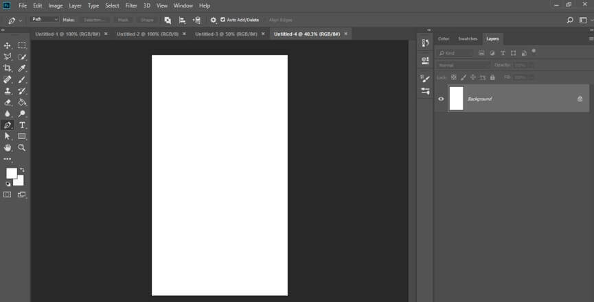
Task: Open the Search icon in options bar
Action: [570, 20]
